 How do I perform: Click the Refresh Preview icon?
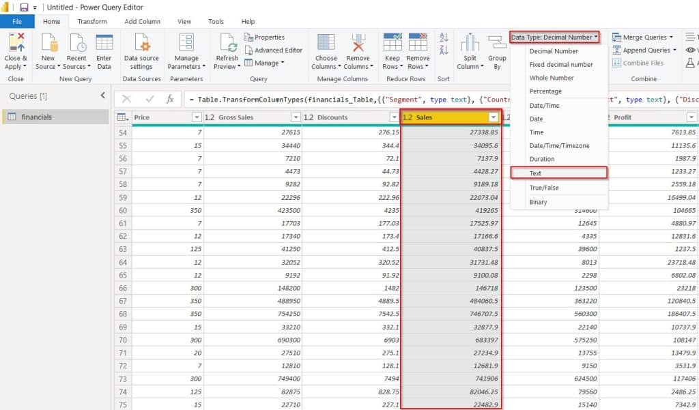[228, 43]
